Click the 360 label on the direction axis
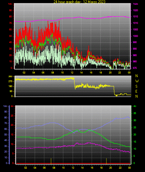This screenshot has width=145, height=172. pos(10,77)
